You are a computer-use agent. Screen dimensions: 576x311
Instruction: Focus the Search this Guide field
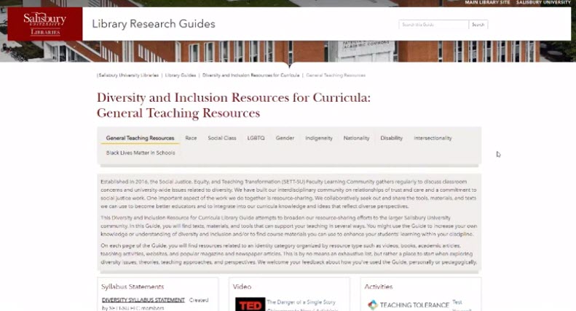point(433,25)
